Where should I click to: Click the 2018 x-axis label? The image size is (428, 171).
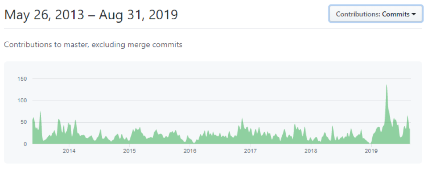coord(311,151)
